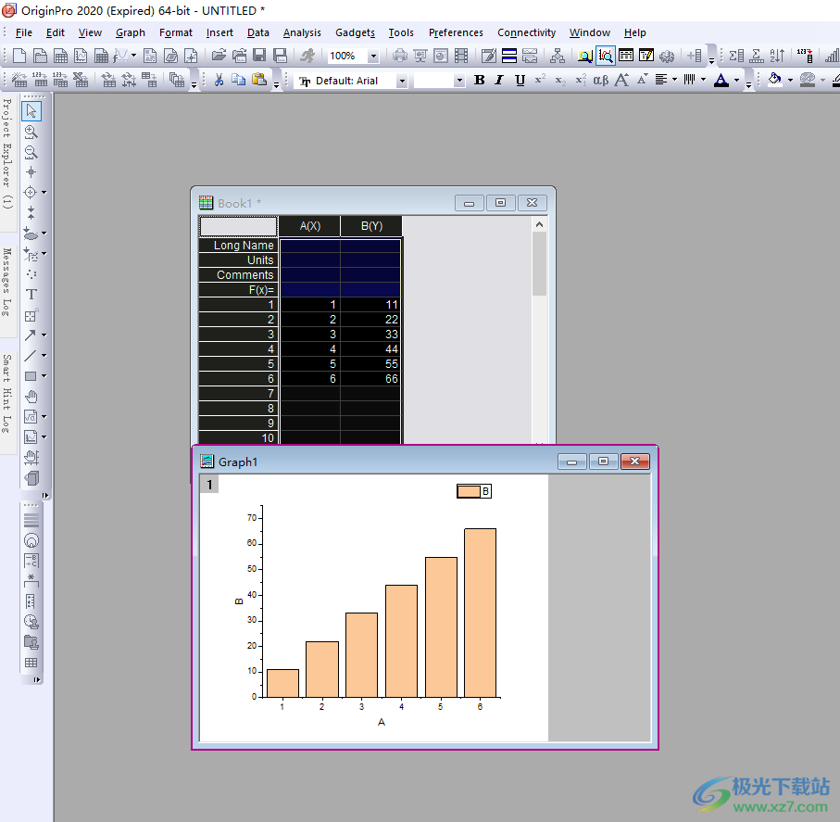This screenshot has height=822, width=840.
Task: Open the Gadgets menu
Action: (355, 32)
